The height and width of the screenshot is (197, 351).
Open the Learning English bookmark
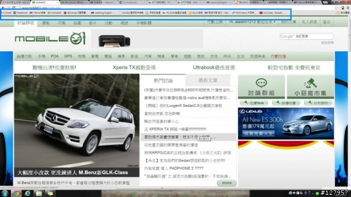(x=103, y=13)
